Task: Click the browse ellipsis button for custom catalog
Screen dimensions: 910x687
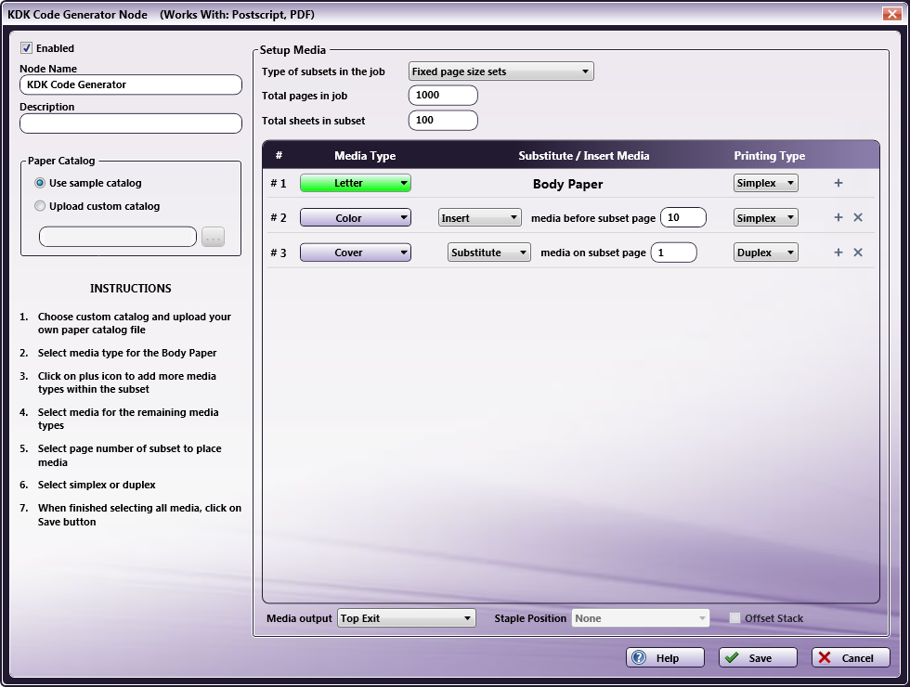Action: 213,237
